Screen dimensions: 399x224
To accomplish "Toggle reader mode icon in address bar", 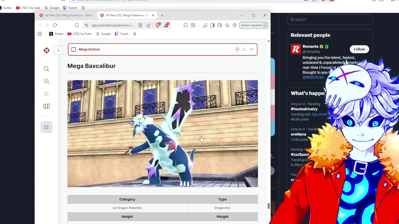I will (x=140, y=25).
